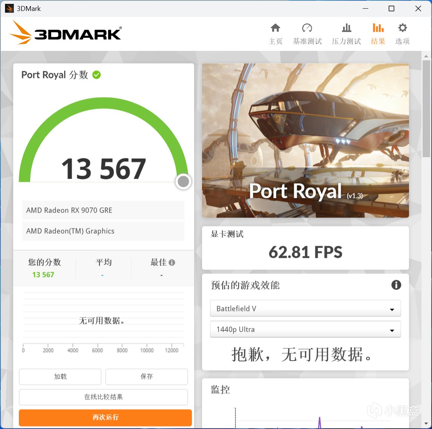
Task: Click the 显卡测试 graphics test label
Action: (x=227, y=234)
